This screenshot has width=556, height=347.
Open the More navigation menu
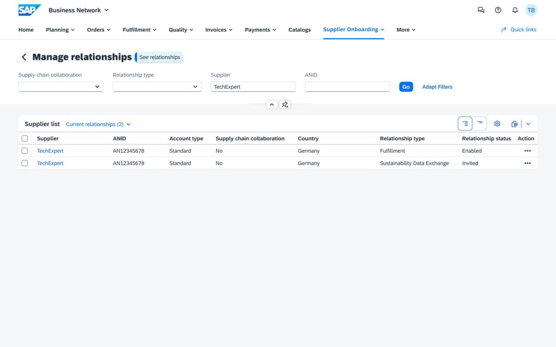click(406, 29)
